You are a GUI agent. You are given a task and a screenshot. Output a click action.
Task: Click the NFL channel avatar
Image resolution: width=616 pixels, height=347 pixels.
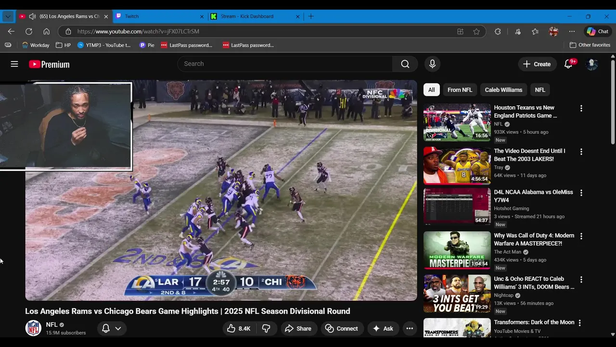pyautogui.click(x=33, y=328)
